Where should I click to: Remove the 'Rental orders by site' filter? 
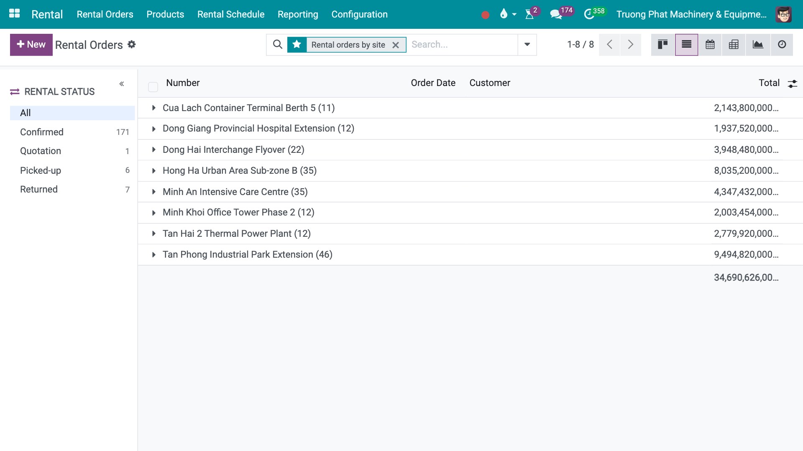coord(396,45)
